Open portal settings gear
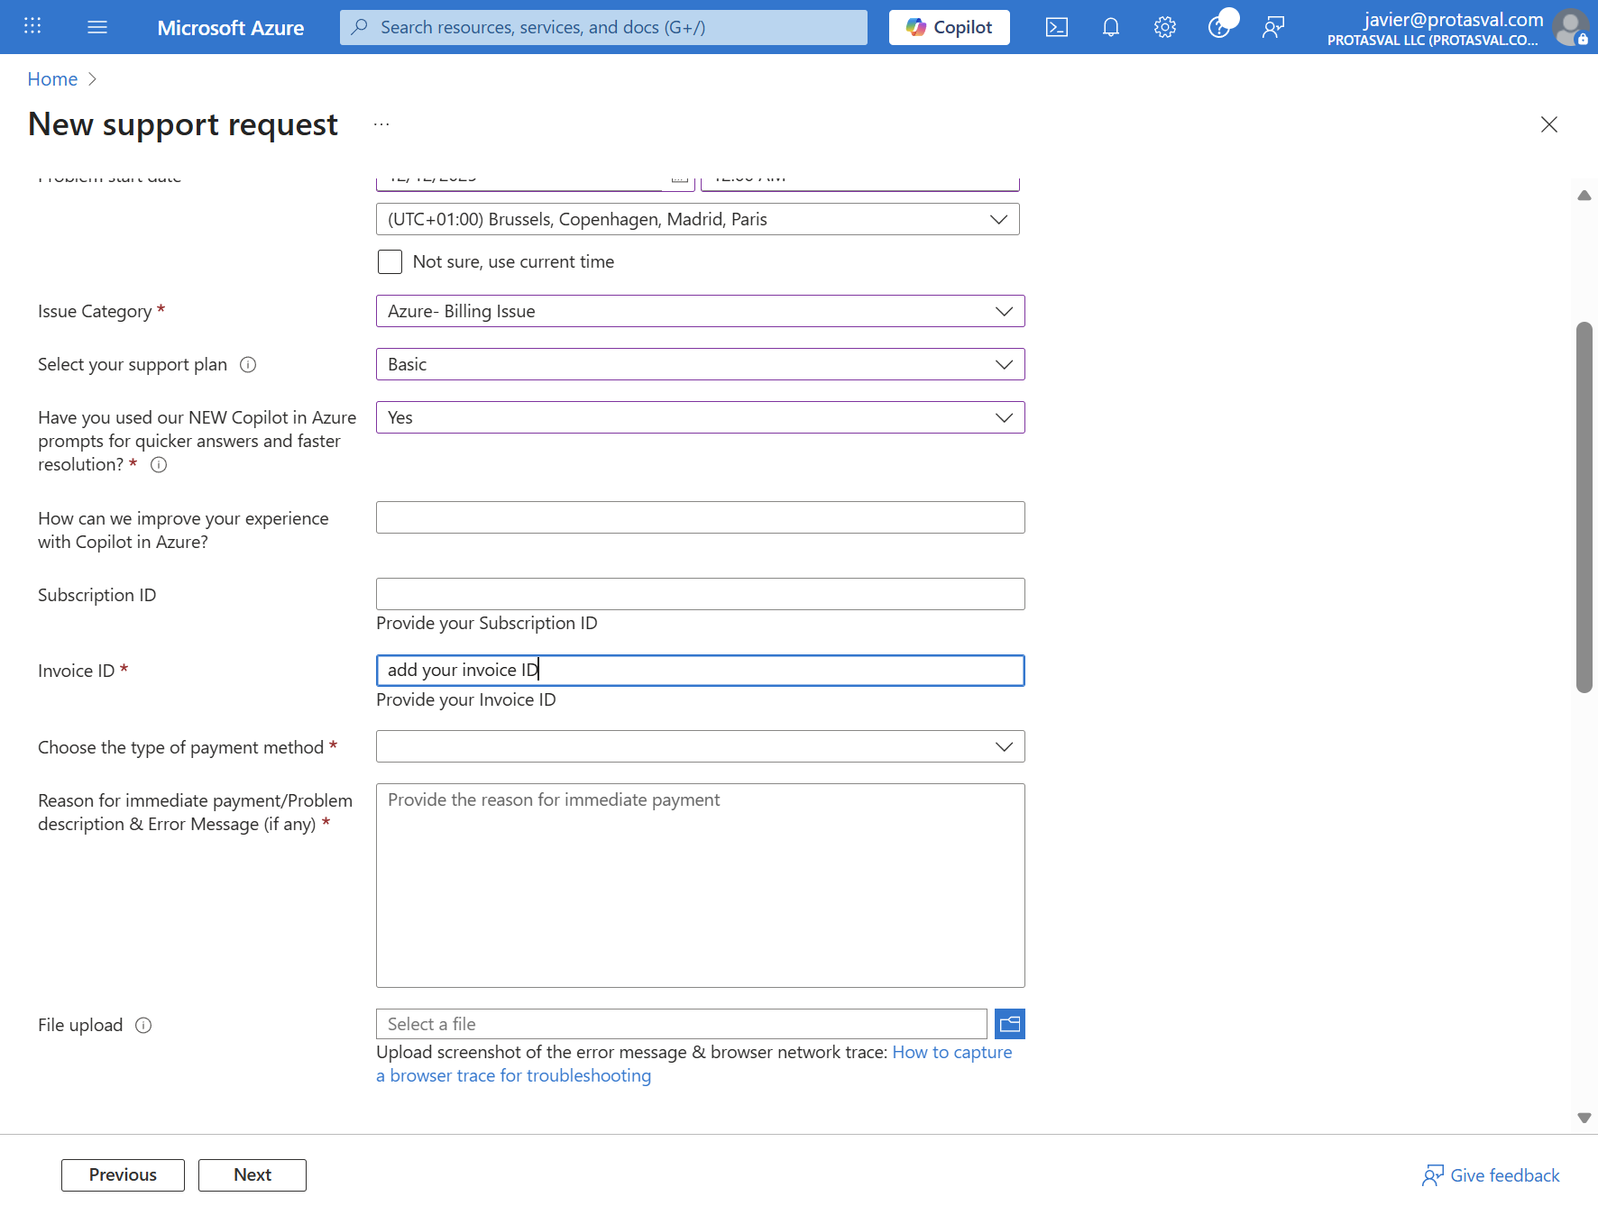 pos(1165,27)
